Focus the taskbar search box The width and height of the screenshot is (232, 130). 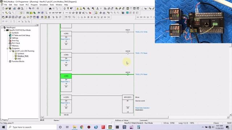point(32,127)
